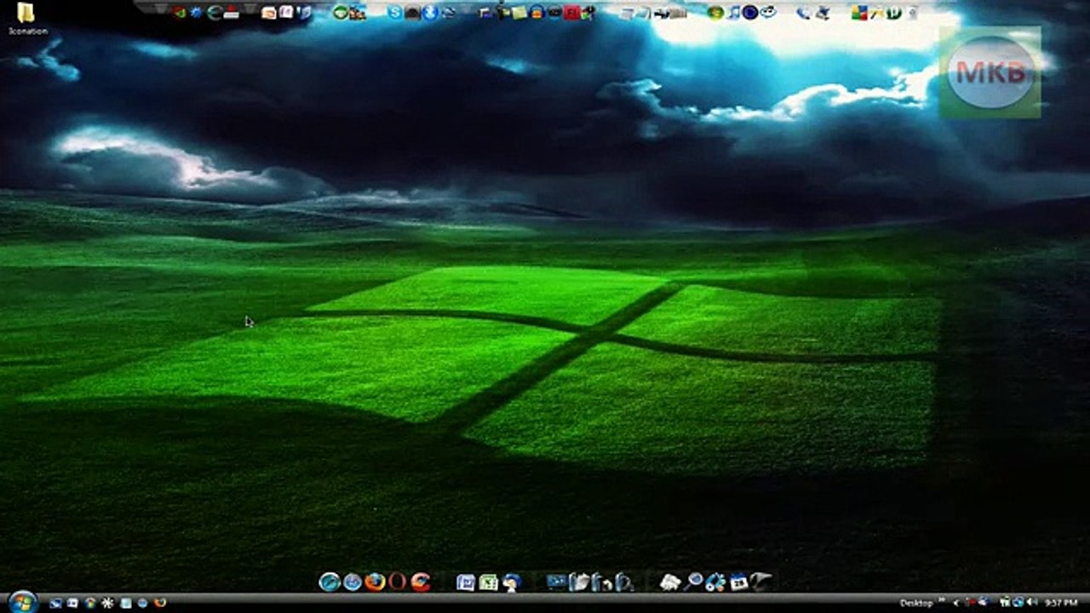This screenshot has height=613, width=1090.
Task: Launch Excel from the bottom dock
Action: coord(488,582)
